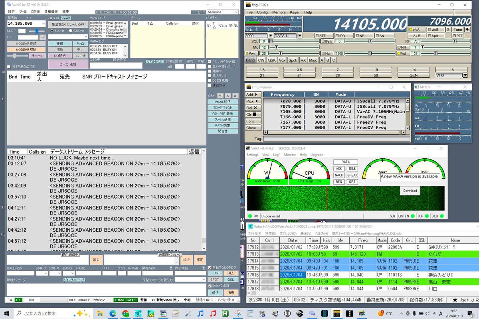Click the ビーコン送信 button in VarAC
This screenshot has height=319, width=479.
[x=68, y=64]
